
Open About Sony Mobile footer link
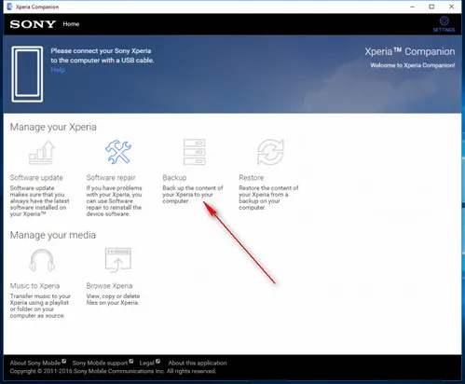(38, 363)
